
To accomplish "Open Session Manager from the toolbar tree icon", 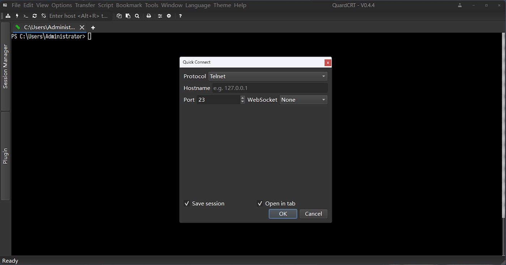I will 8,16.
